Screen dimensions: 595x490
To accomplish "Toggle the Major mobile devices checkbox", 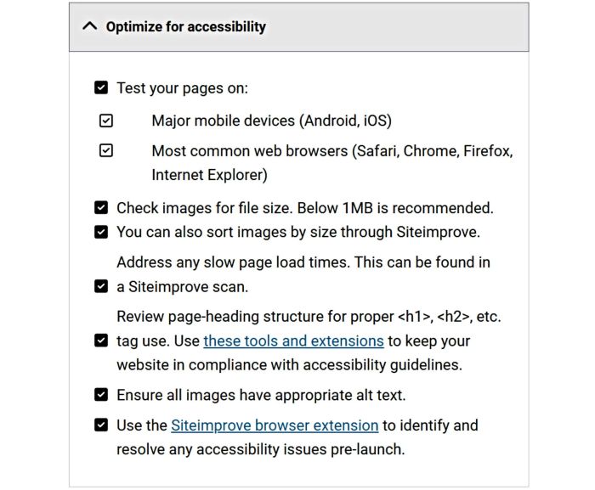I will pyautogui.click(x=106, y=121).
